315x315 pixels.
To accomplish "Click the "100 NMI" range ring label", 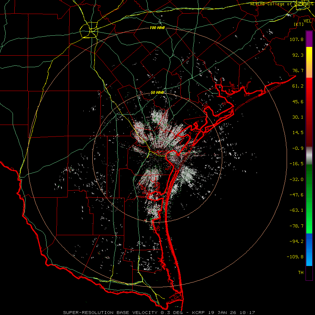I will pyautogui.click(x=157, y=28).
